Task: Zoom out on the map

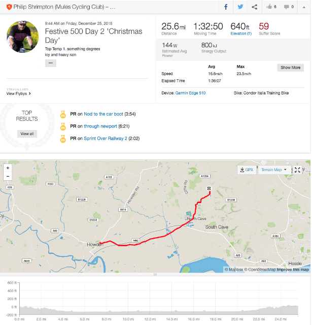Action: coord(8,176)
